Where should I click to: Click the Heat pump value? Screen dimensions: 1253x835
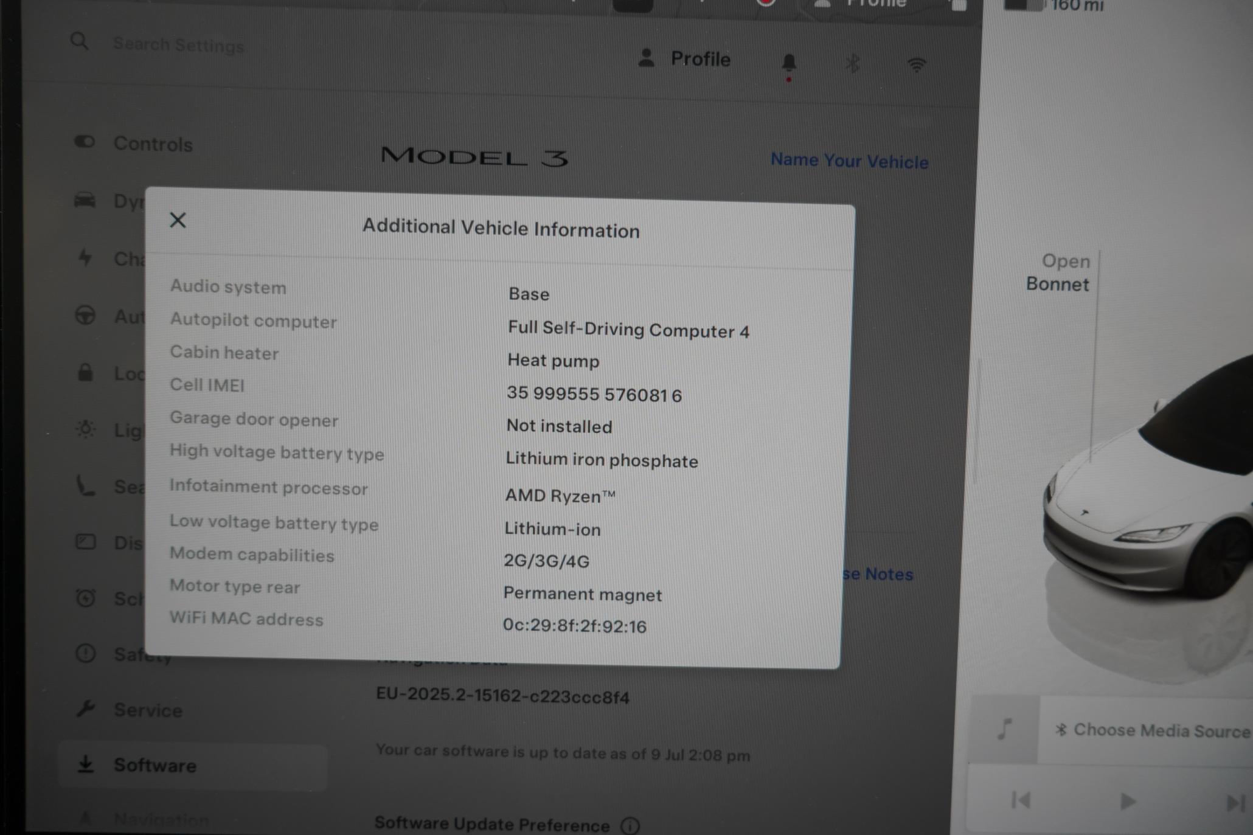click(x=553, y=361)
